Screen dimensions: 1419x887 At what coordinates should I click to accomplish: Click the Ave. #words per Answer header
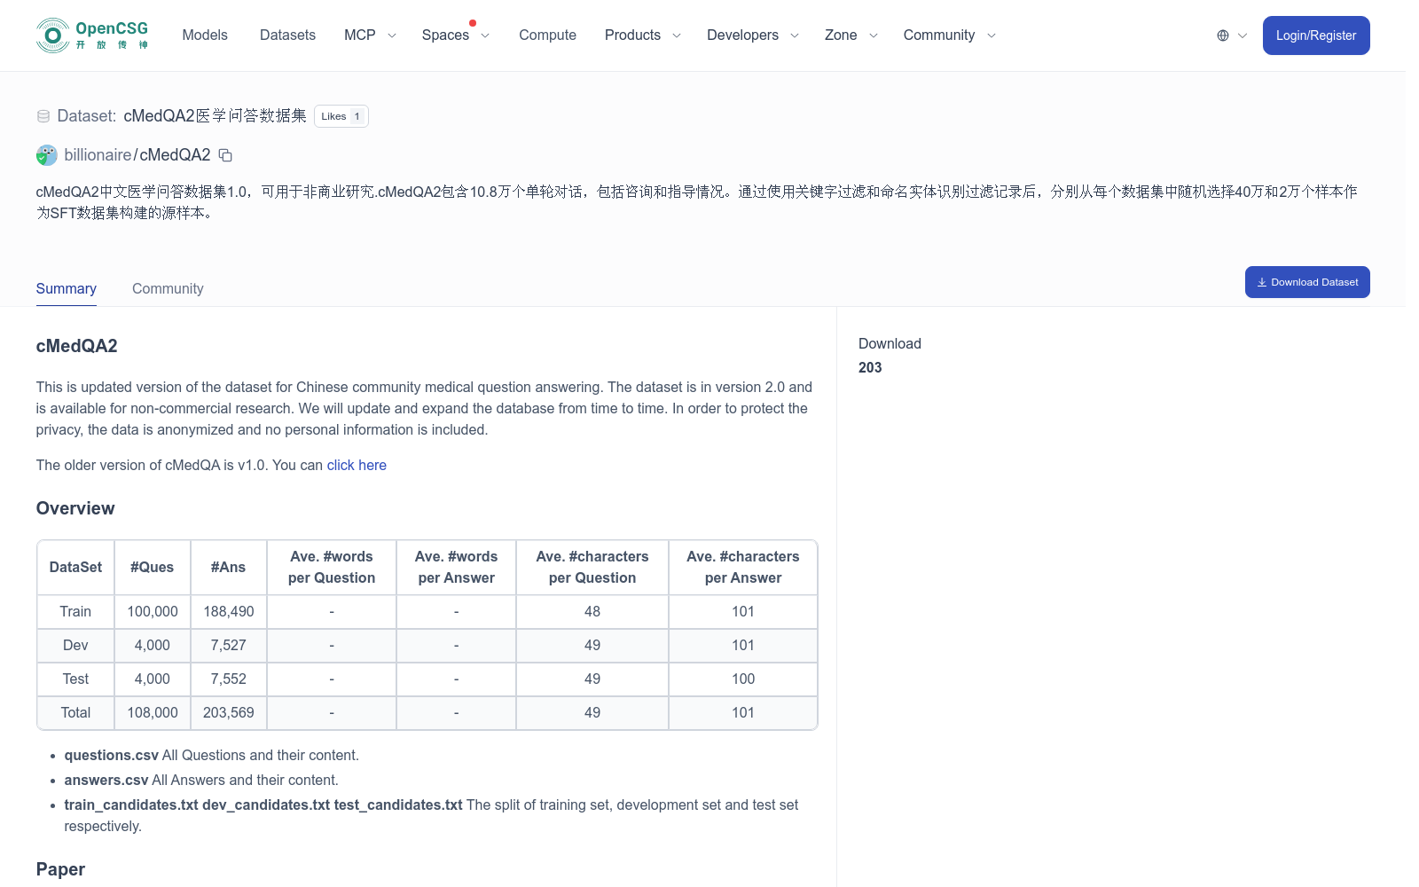point(456,568)
